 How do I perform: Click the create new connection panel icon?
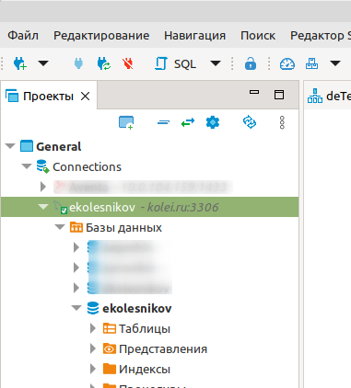point(126,122)
